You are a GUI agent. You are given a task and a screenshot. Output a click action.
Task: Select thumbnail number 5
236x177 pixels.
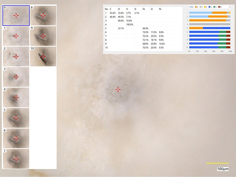(x=16, y=118)
